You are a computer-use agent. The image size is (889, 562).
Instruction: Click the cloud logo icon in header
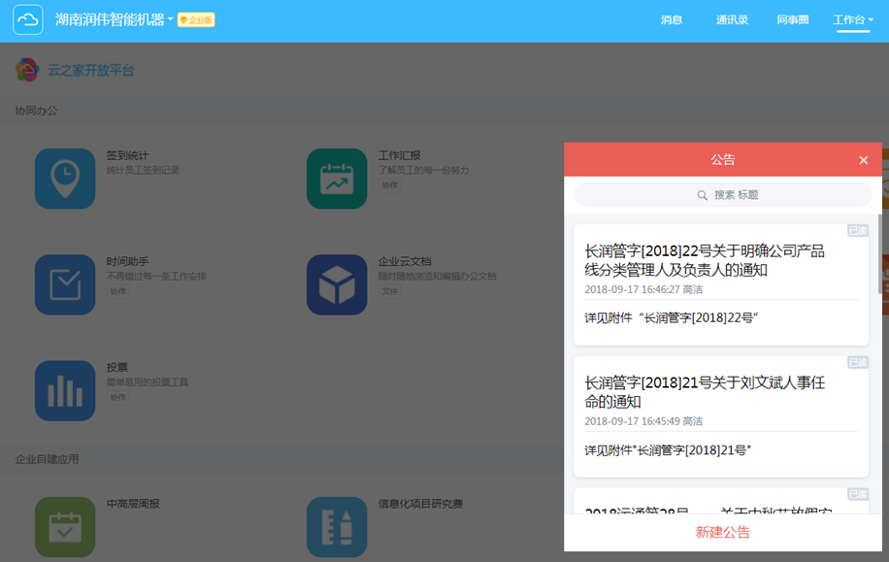(x=28, y=20)
